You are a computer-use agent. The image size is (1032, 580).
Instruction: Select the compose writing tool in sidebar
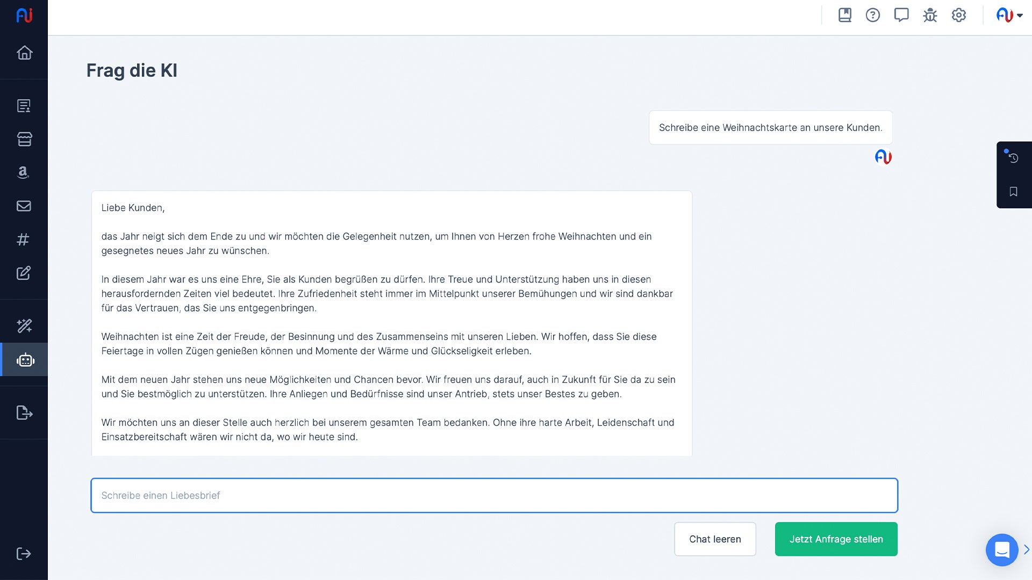[24, 273]
